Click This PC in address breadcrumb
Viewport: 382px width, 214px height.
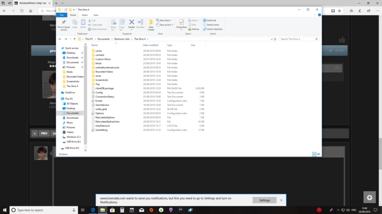(x=89, y=39)
